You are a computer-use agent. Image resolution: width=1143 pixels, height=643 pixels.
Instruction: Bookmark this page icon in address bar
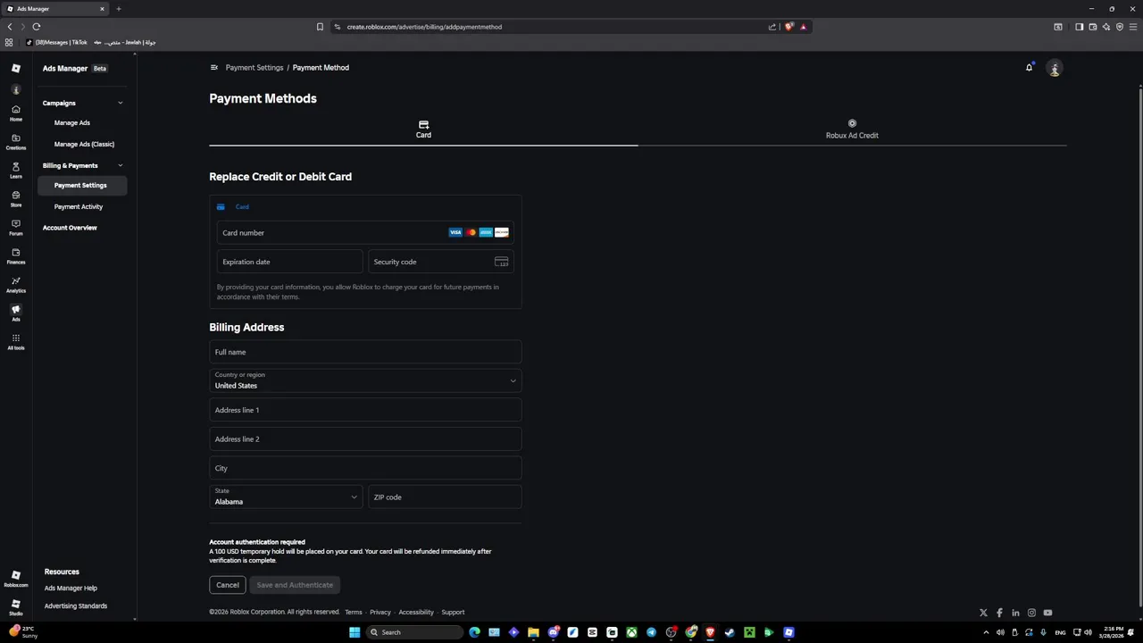pos(320,27)
